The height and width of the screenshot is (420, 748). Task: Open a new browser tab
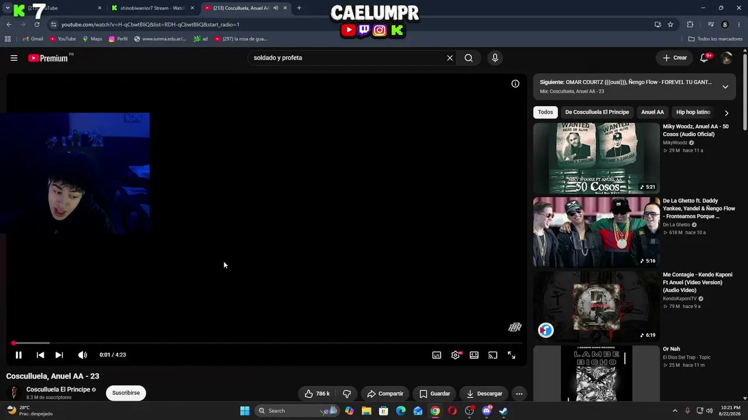coord(299,8)
